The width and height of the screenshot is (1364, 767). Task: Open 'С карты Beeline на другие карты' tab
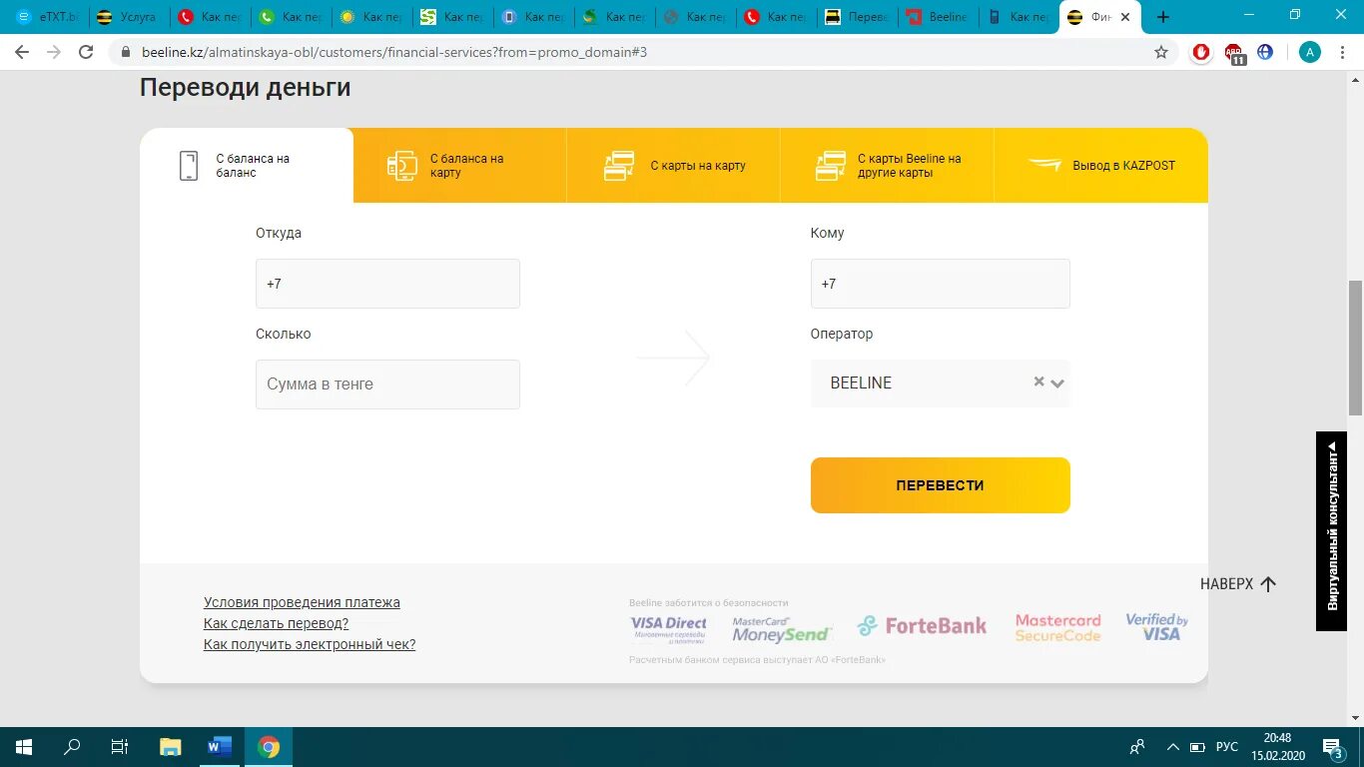point(888,166)
